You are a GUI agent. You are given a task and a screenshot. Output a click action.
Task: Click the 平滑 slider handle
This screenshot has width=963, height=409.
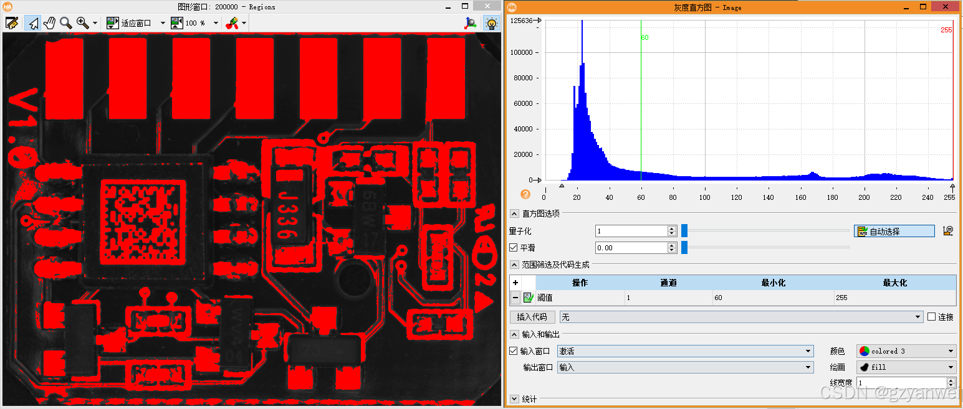(x=684, y=248)
